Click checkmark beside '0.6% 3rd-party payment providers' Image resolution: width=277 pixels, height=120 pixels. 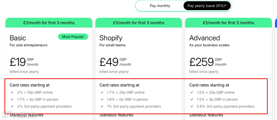(x=192, y=106)
